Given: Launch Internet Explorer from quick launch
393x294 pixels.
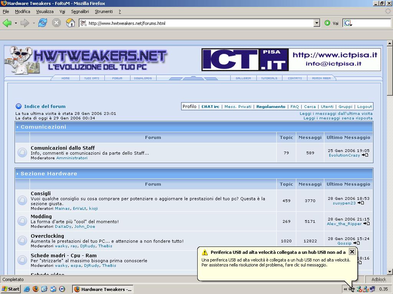Looking at the screenshot, I should [x=27, y=289].
